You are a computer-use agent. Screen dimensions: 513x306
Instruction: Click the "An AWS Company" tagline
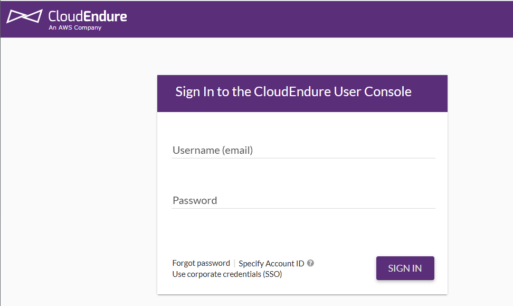[75, 28]
